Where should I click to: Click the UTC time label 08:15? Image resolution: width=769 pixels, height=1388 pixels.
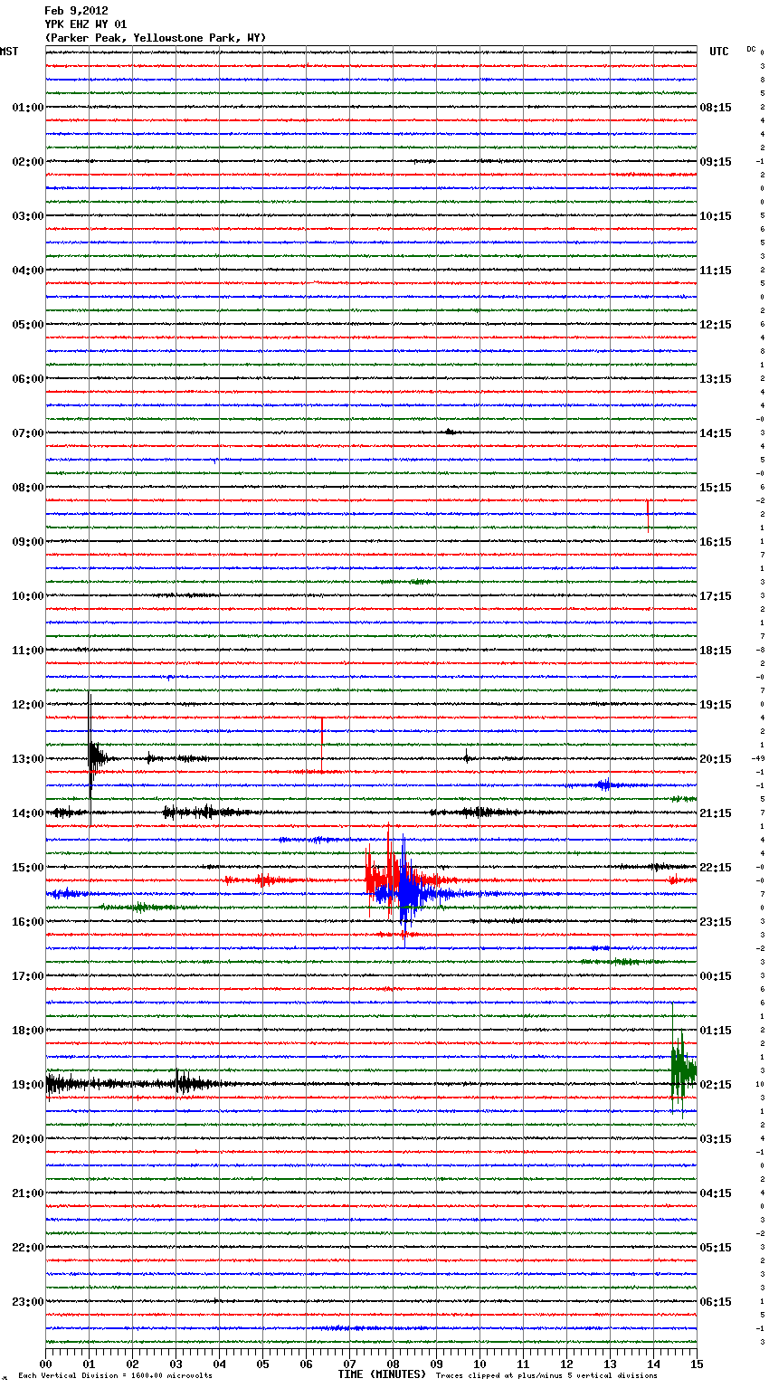pyautogui.click(x=716, y=108)
